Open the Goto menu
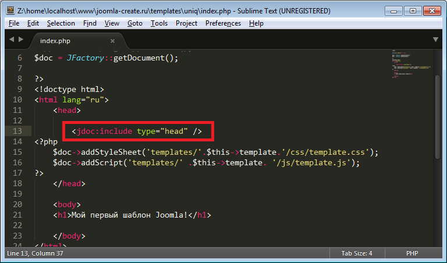 [x=134, y=23]
